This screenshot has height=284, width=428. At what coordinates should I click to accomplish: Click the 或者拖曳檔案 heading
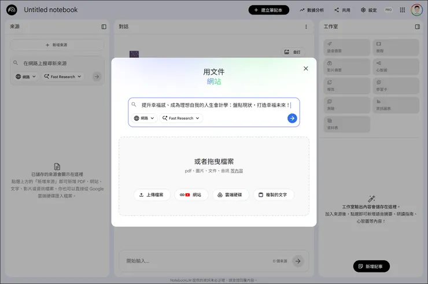click(x=214, y=161)
